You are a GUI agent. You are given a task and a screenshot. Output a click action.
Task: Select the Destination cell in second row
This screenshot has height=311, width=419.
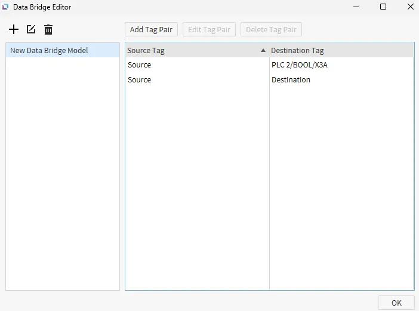point(291,80)
